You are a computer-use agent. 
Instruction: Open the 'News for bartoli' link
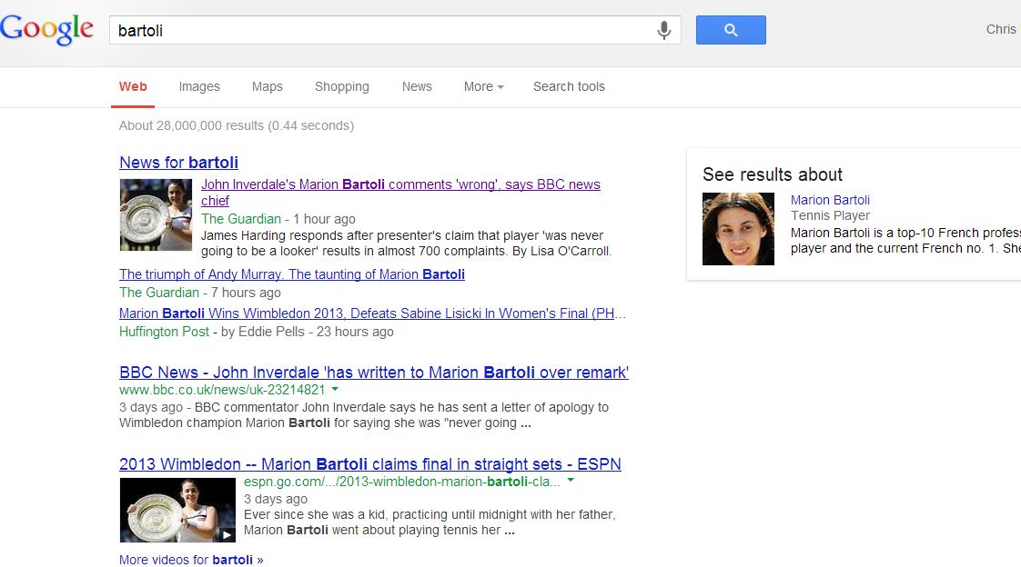click(x=178, y=163)
